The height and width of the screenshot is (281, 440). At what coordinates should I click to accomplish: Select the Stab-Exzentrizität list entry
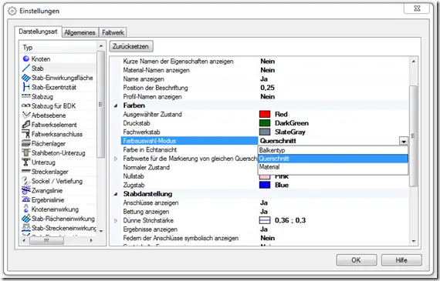[x=54, y=87]
